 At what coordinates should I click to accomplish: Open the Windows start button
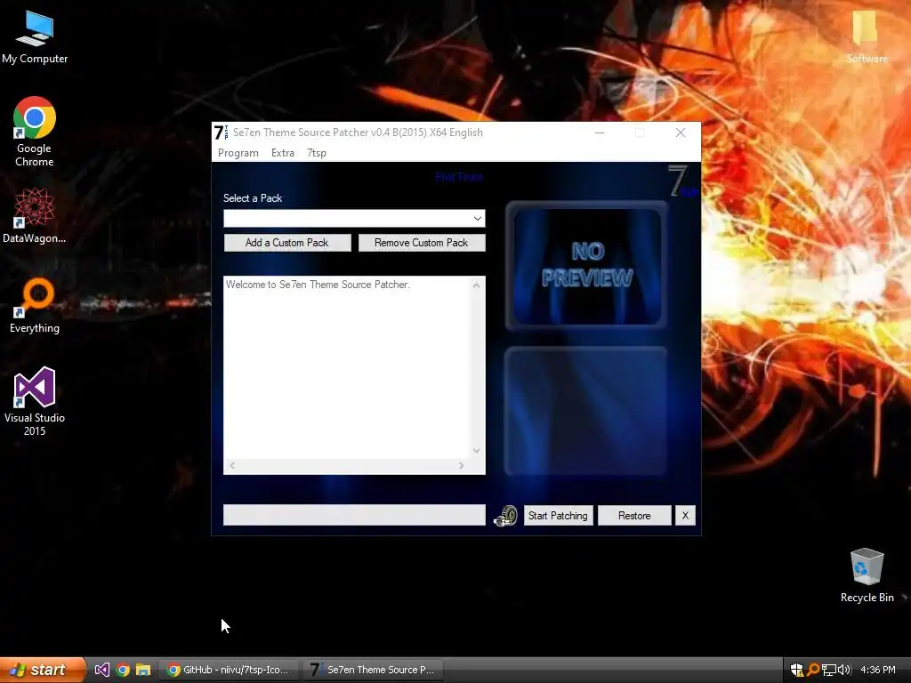tap(43, 670)
